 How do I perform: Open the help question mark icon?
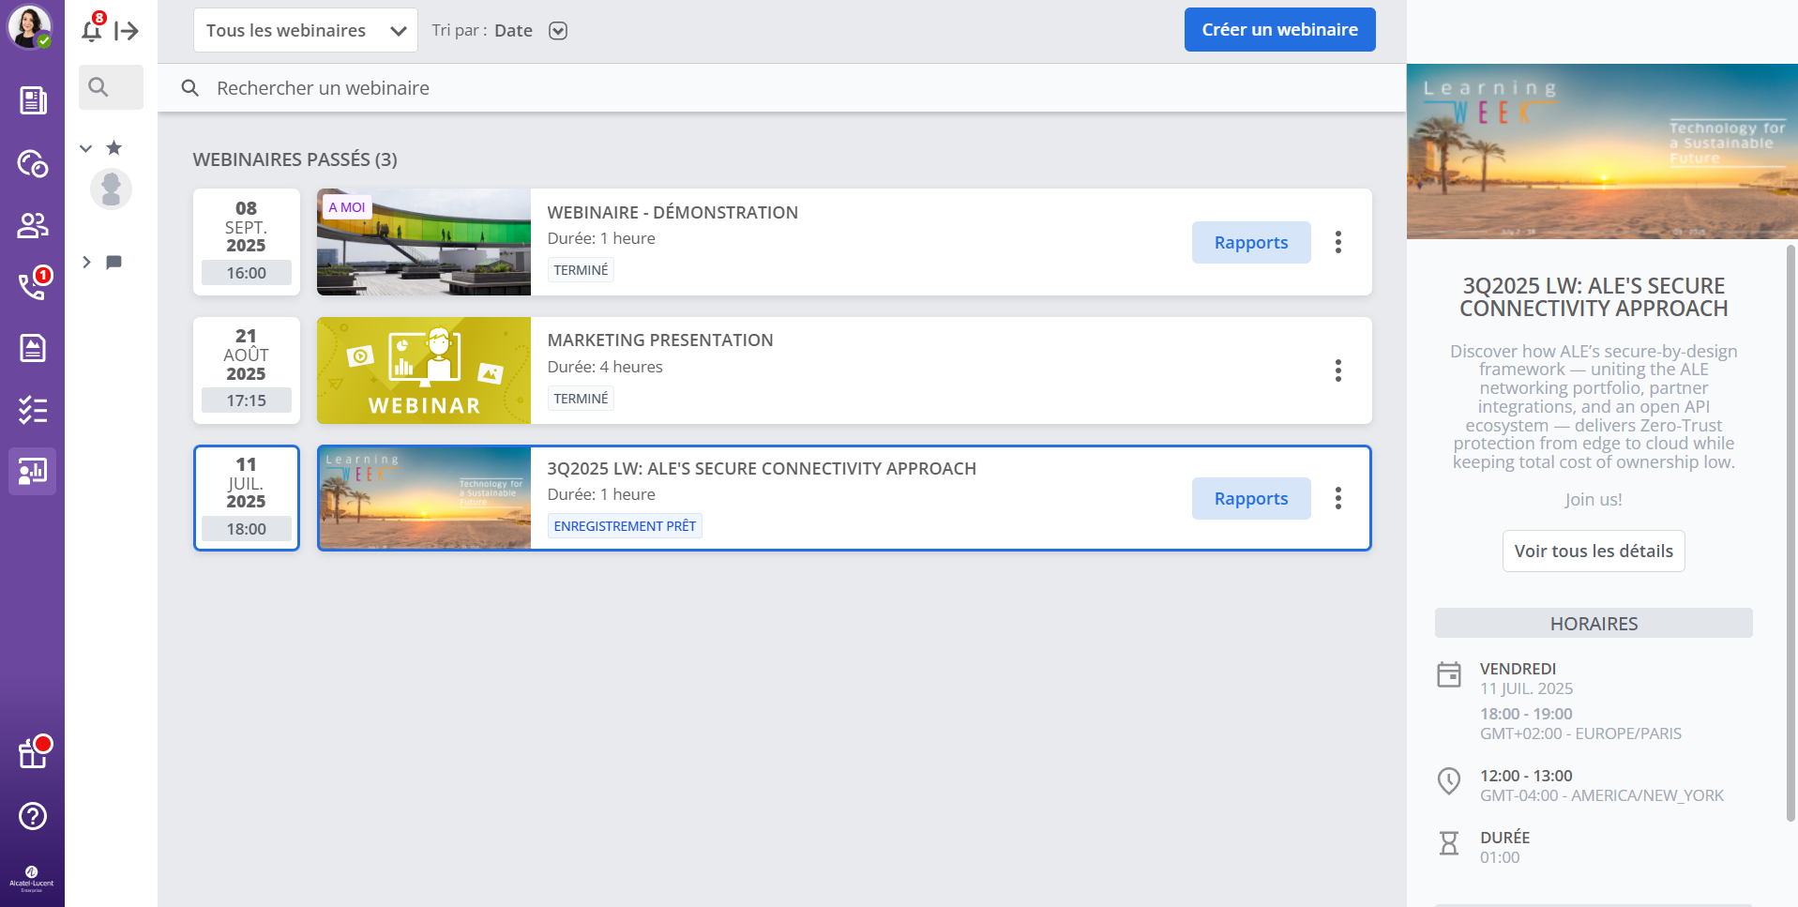[x=33, y=816]
